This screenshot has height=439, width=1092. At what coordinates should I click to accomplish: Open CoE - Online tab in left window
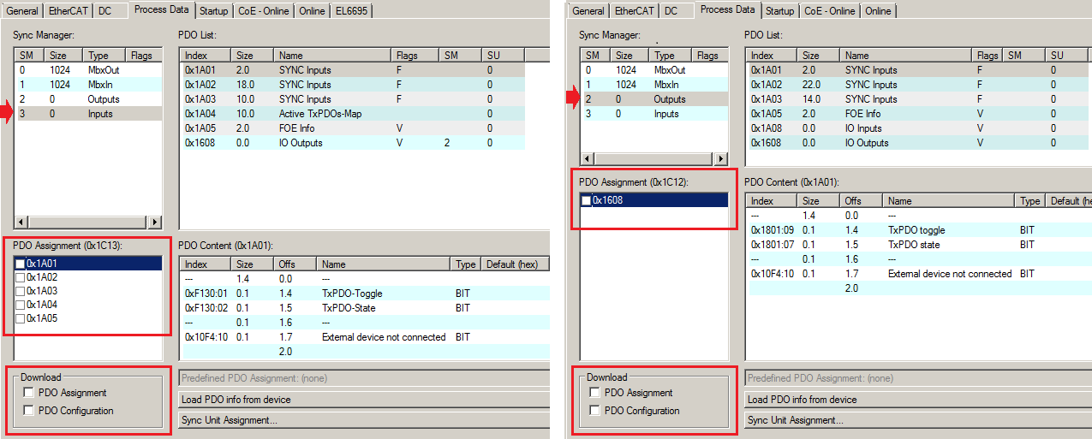(x=263, y=11)
